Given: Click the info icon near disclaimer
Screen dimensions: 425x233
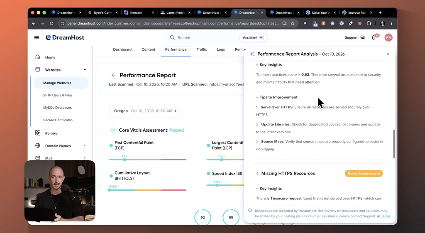Looking at the screenshot, I should pyautogui.click(x=250, y=211).
